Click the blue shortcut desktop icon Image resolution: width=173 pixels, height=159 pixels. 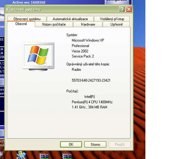[x=21, y=155]
